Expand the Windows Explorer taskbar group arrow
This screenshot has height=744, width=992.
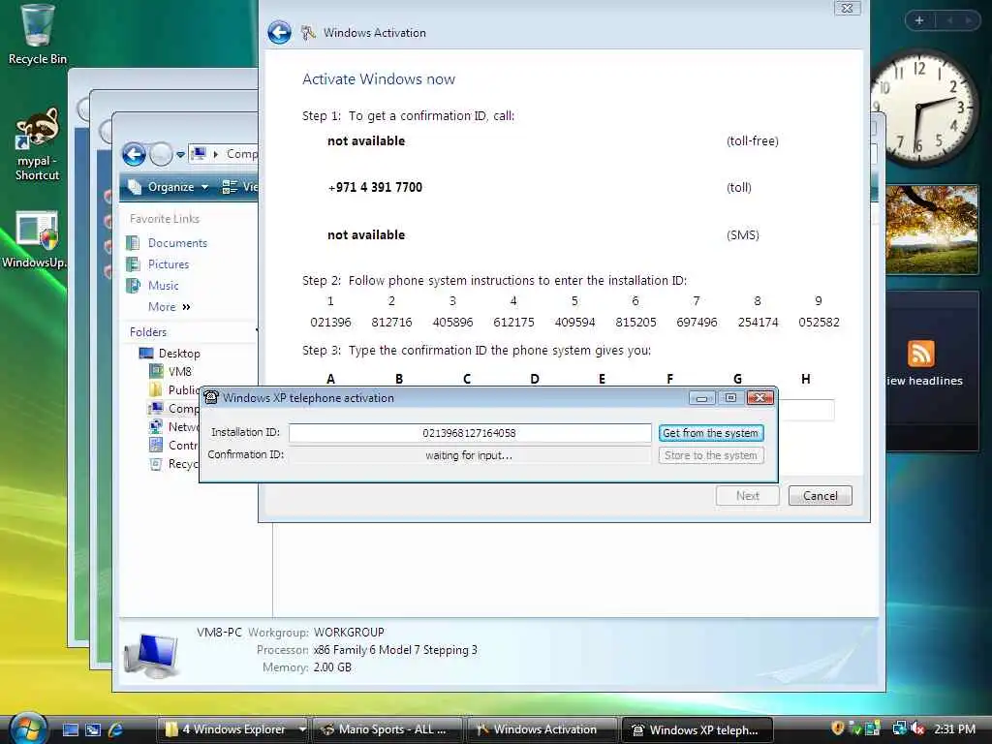302,729
